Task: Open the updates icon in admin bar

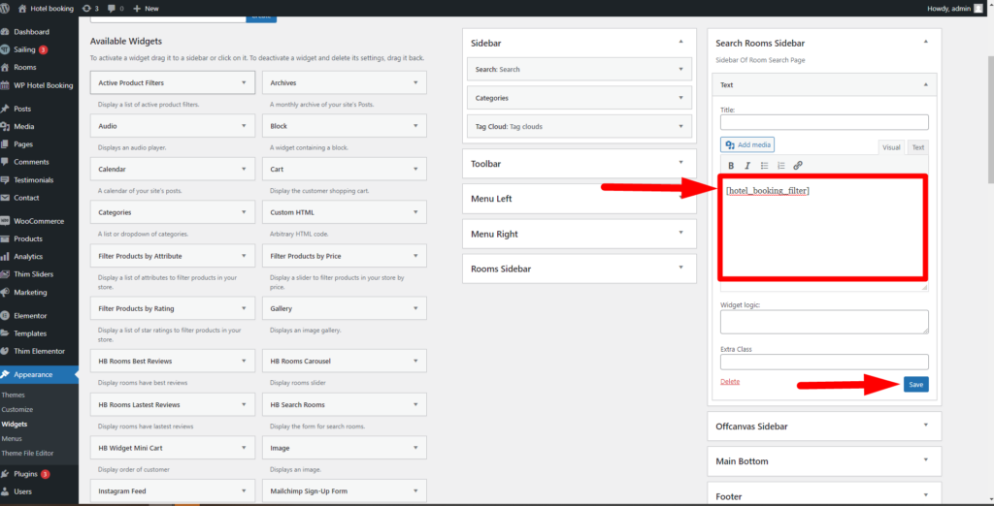Action: click(x=90, y=8)
